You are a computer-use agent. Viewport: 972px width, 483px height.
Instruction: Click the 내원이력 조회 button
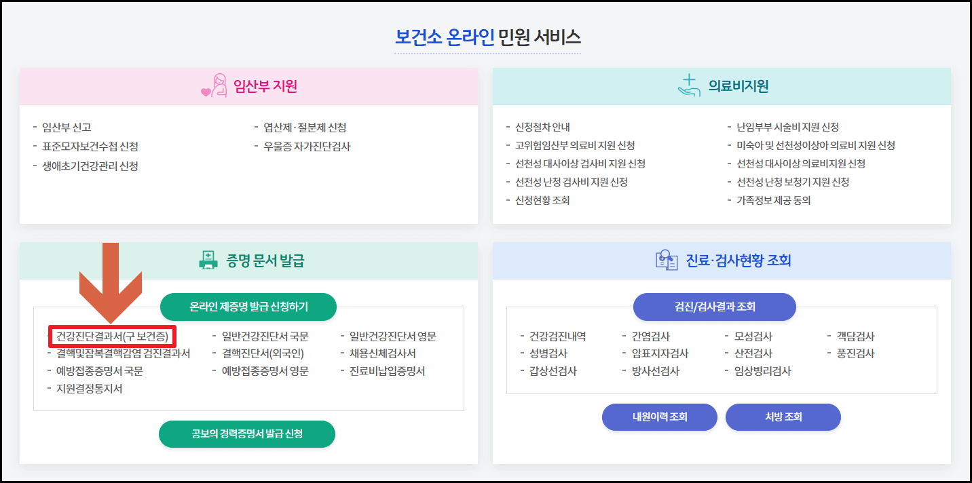[x=659, y=417]
